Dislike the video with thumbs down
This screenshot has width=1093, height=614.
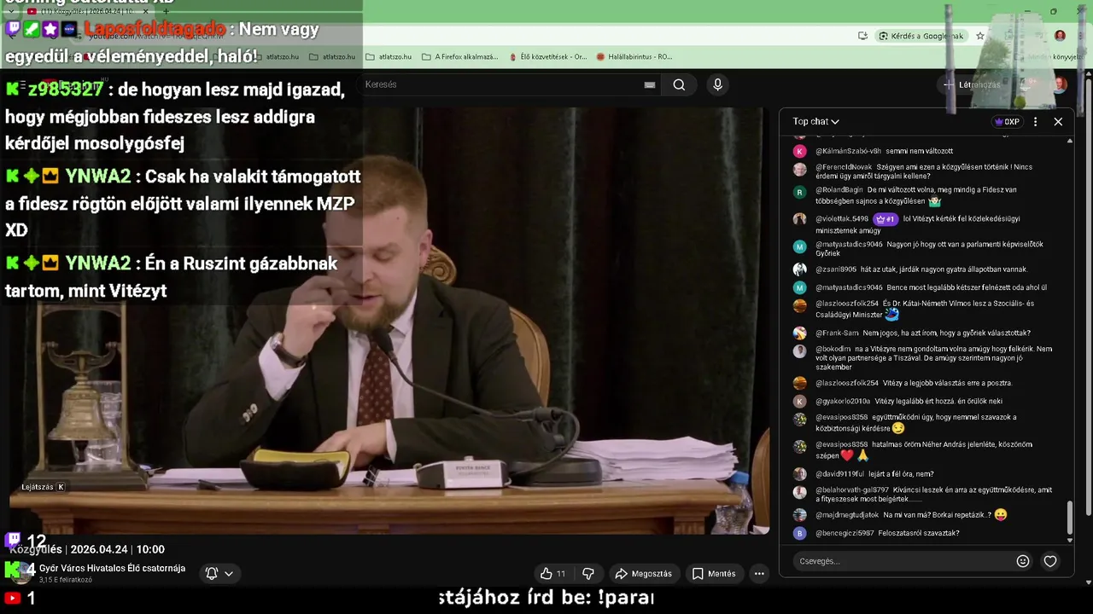pos(587,574)
